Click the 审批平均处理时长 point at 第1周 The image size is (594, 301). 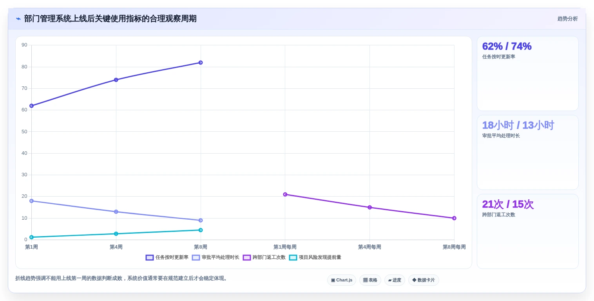31,201
